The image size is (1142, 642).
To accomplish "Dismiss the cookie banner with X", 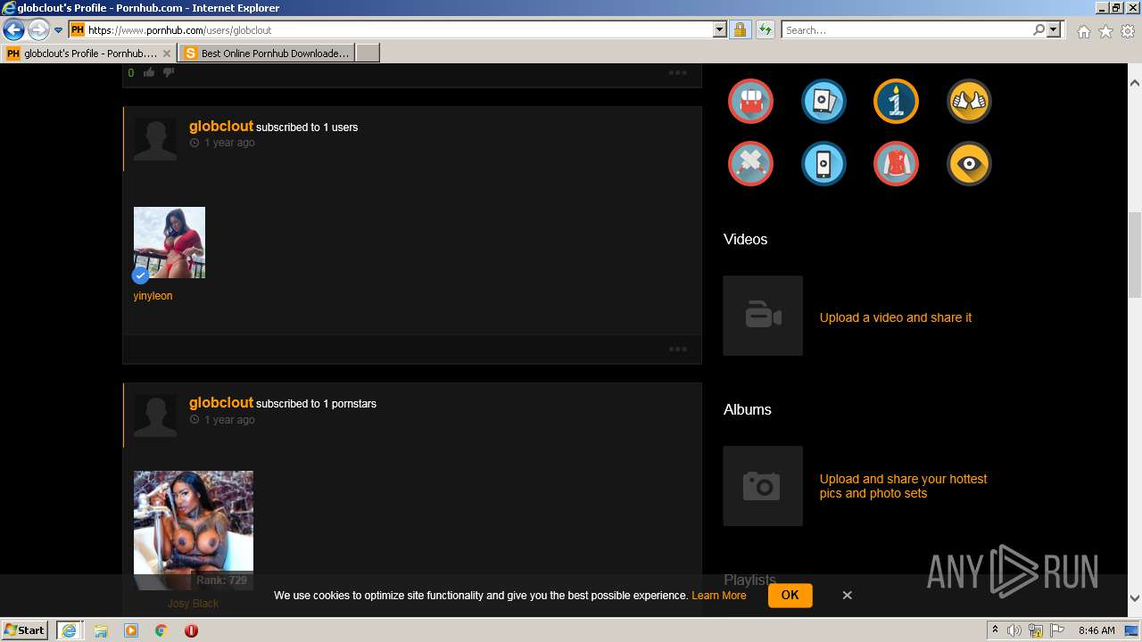I will [x=848, y=595].
